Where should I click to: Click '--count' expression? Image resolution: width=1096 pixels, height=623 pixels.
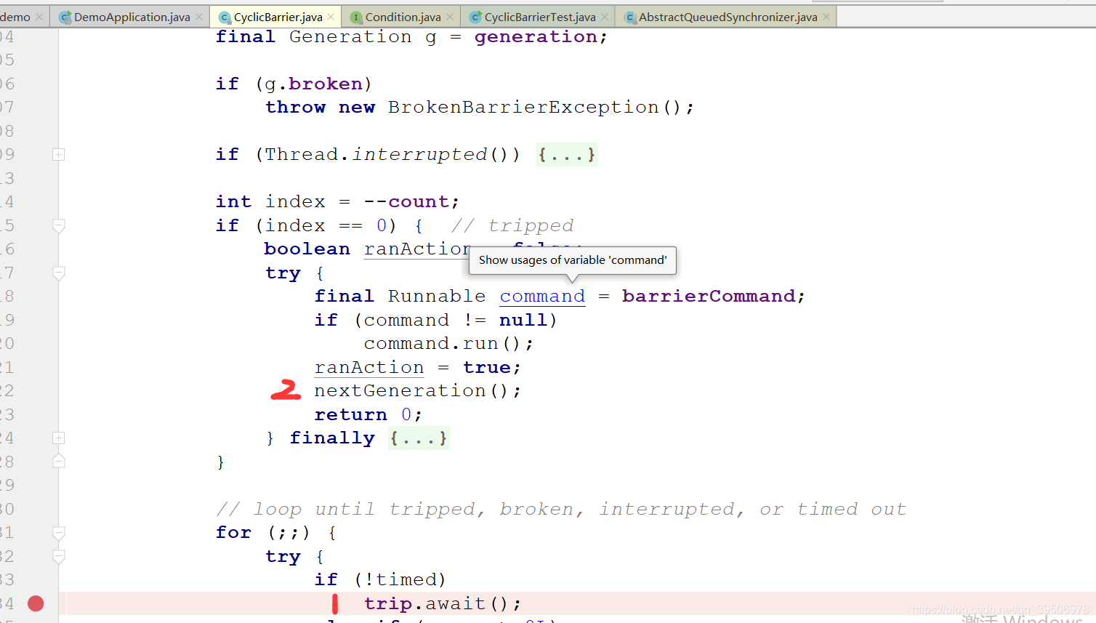[x=406, y=201]
